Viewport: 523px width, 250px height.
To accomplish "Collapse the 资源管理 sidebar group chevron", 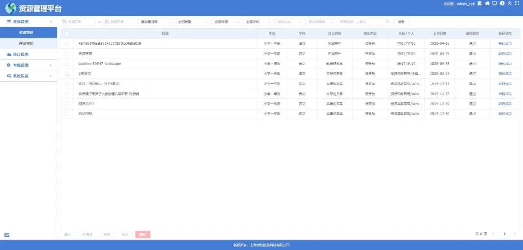I will (51, 22).
